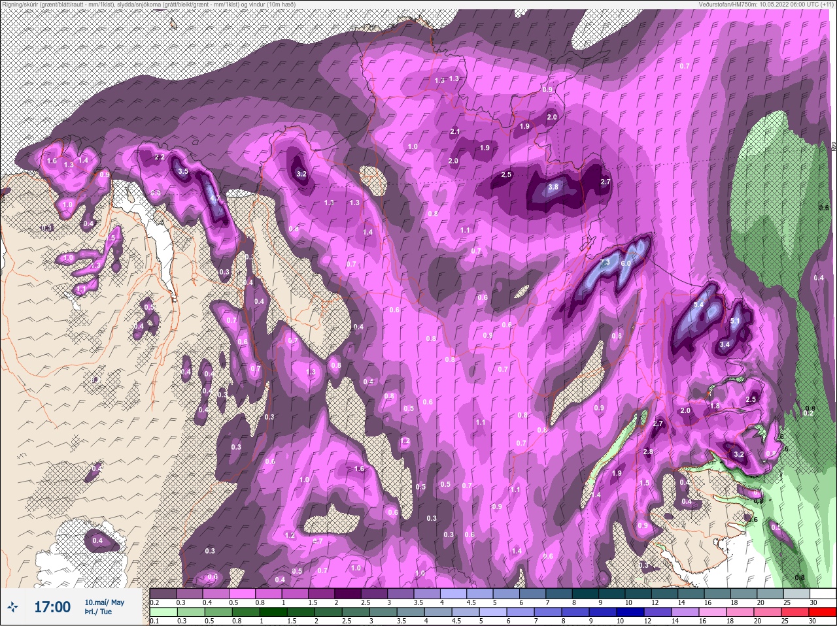Click the 7.3 precipitation value on the map
This screenshot has width=837, height=626.
[605, 262]
